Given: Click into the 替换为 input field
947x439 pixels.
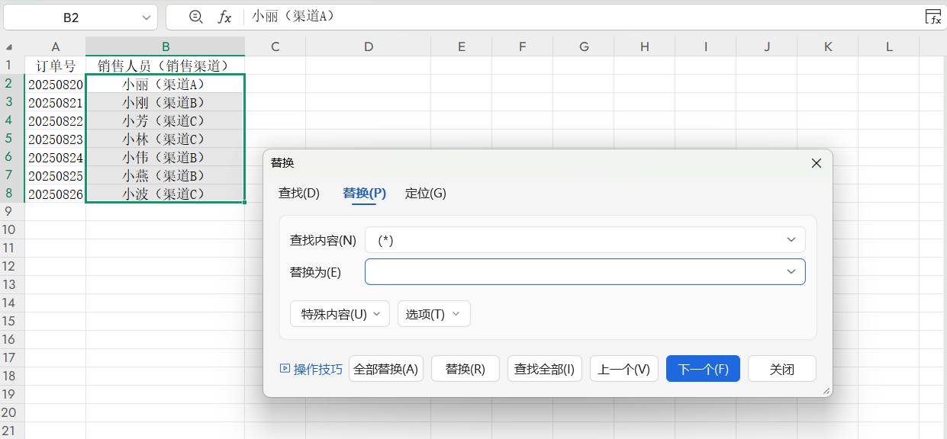Looking at the screenshot, I should click(x=572, y=272).
